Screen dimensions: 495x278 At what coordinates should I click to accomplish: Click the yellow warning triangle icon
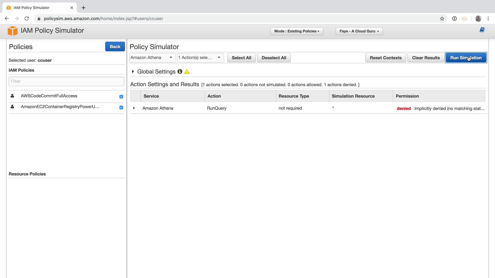coord(187,72)
